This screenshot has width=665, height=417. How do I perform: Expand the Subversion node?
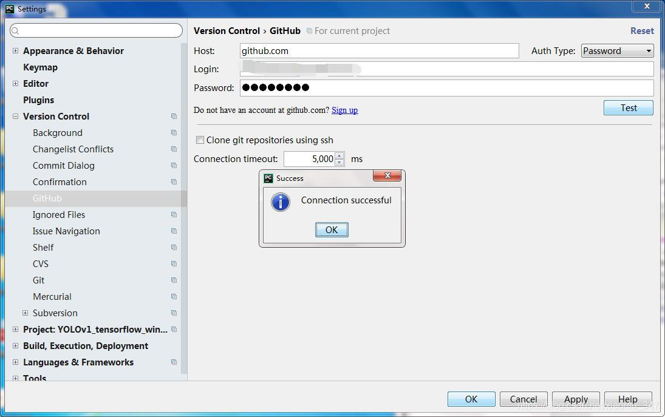[x=25, y=313]
